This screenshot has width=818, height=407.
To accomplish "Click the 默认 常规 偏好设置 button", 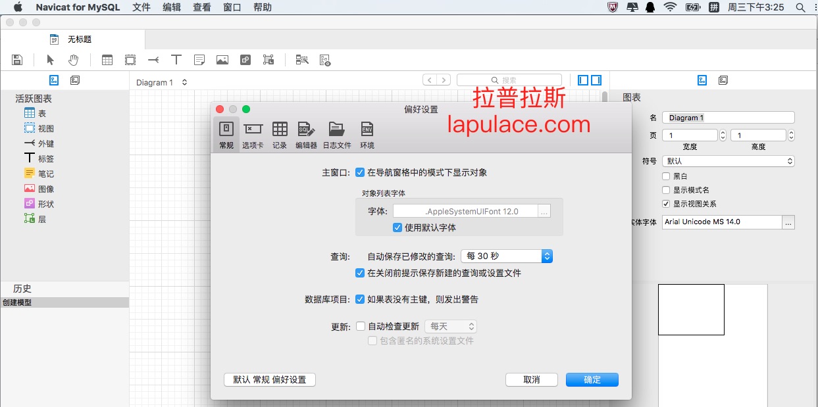I will [270, 380].
